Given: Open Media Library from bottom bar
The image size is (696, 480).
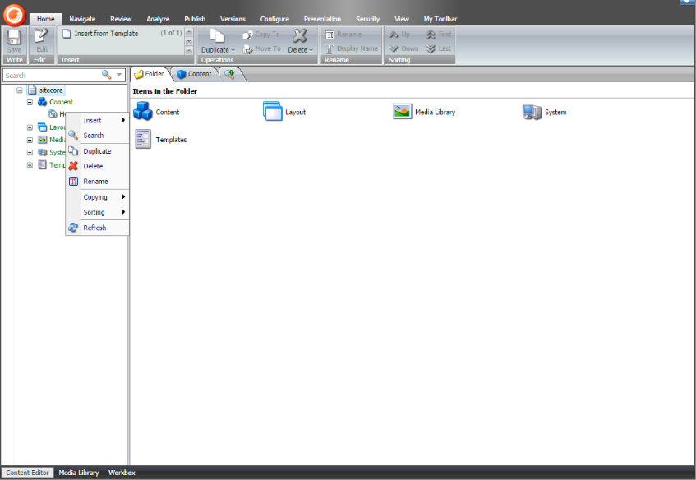Looking at the screenshot, I should [x=79, y=473].
